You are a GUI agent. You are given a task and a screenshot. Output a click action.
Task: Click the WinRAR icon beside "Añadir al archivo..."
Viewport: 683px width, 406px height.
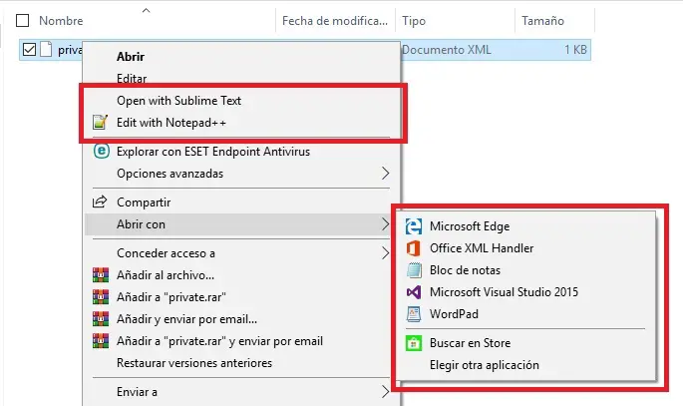pyautogui.click(x=100, y=275)
